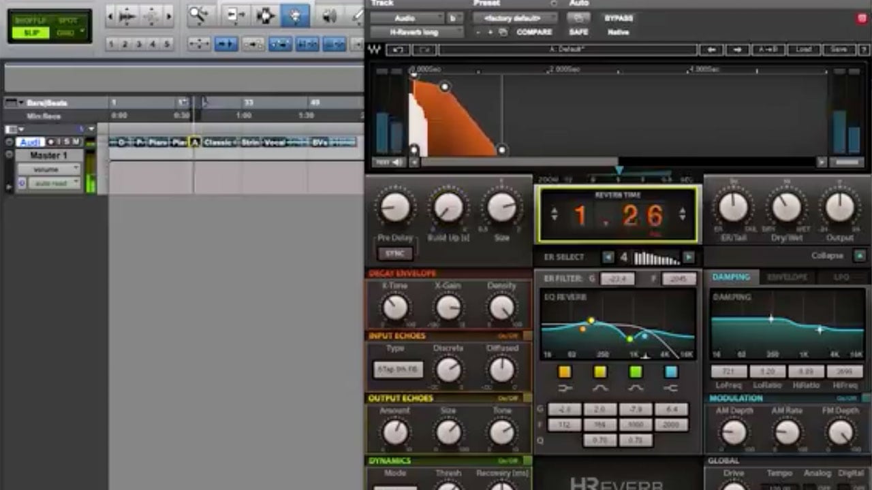The image size is (872, 490).
Task: Click the Waves Save button
Action: pyautogui.click(x=839, y=50)
